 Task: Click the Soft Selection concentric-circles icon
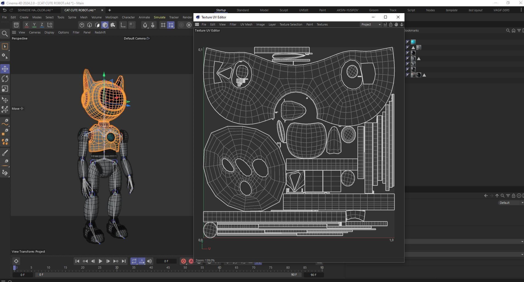click(181, 25)
